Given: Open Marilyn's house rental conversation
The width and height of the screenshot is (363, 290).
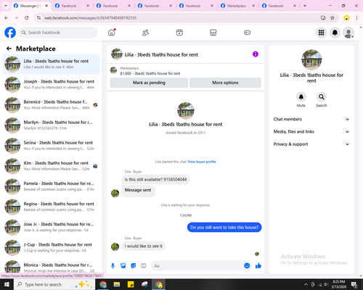Looking at the screenshot, I should (x=51, y=125).
